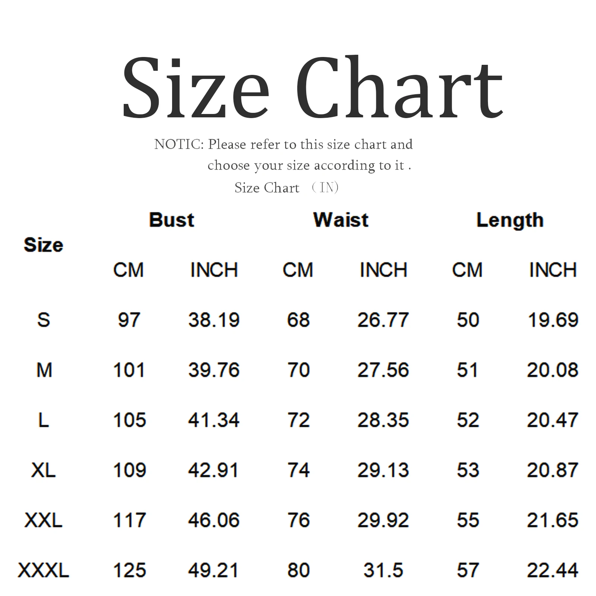Click length cm value 50
This screenshot has height=596, width=596.
click(468, 320)
